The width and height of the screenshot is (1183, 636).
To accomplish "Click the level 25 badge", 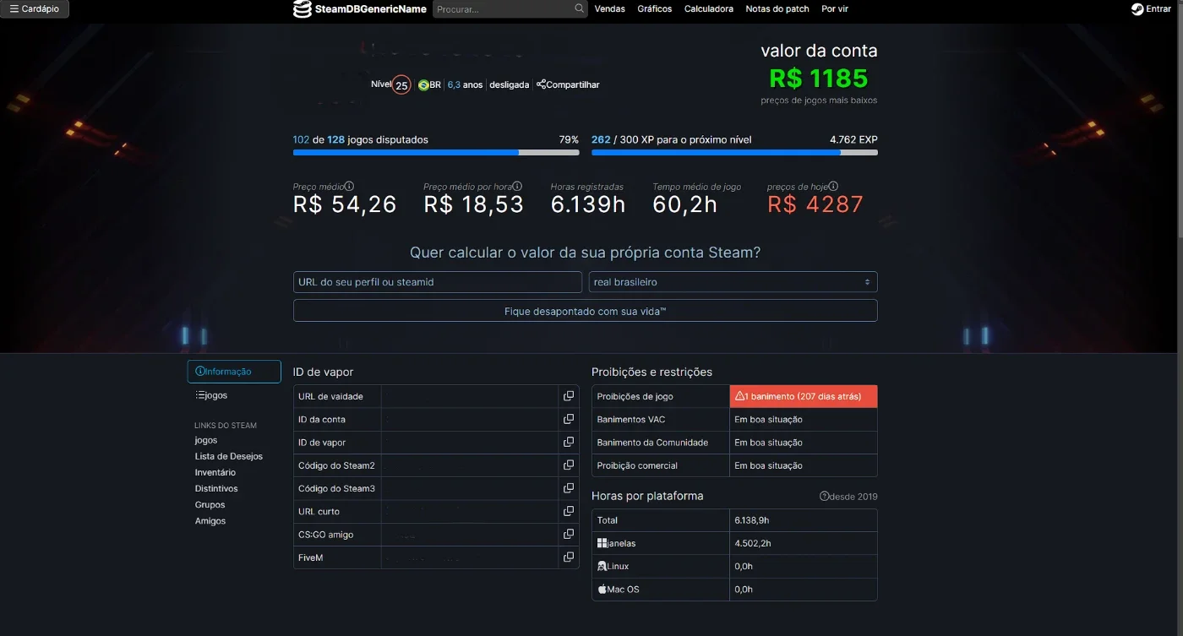I will pos(401,85).
